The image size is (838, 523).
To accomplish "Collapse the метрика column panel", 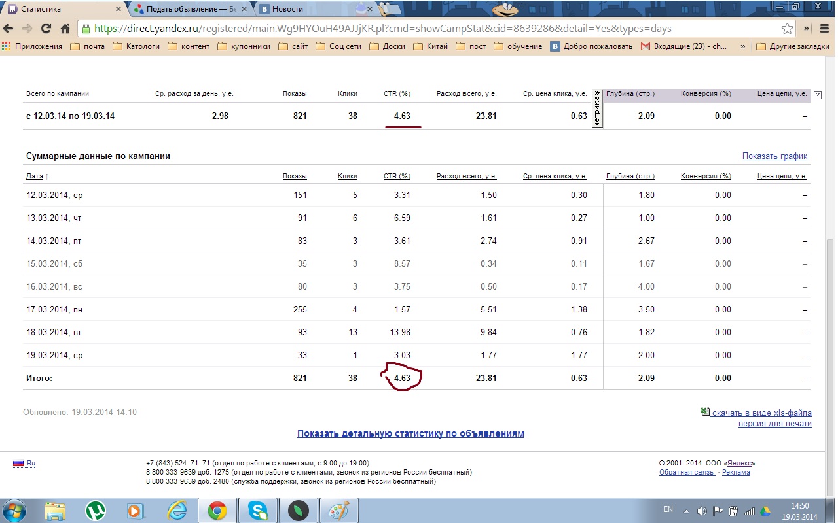I will [596, 109].
